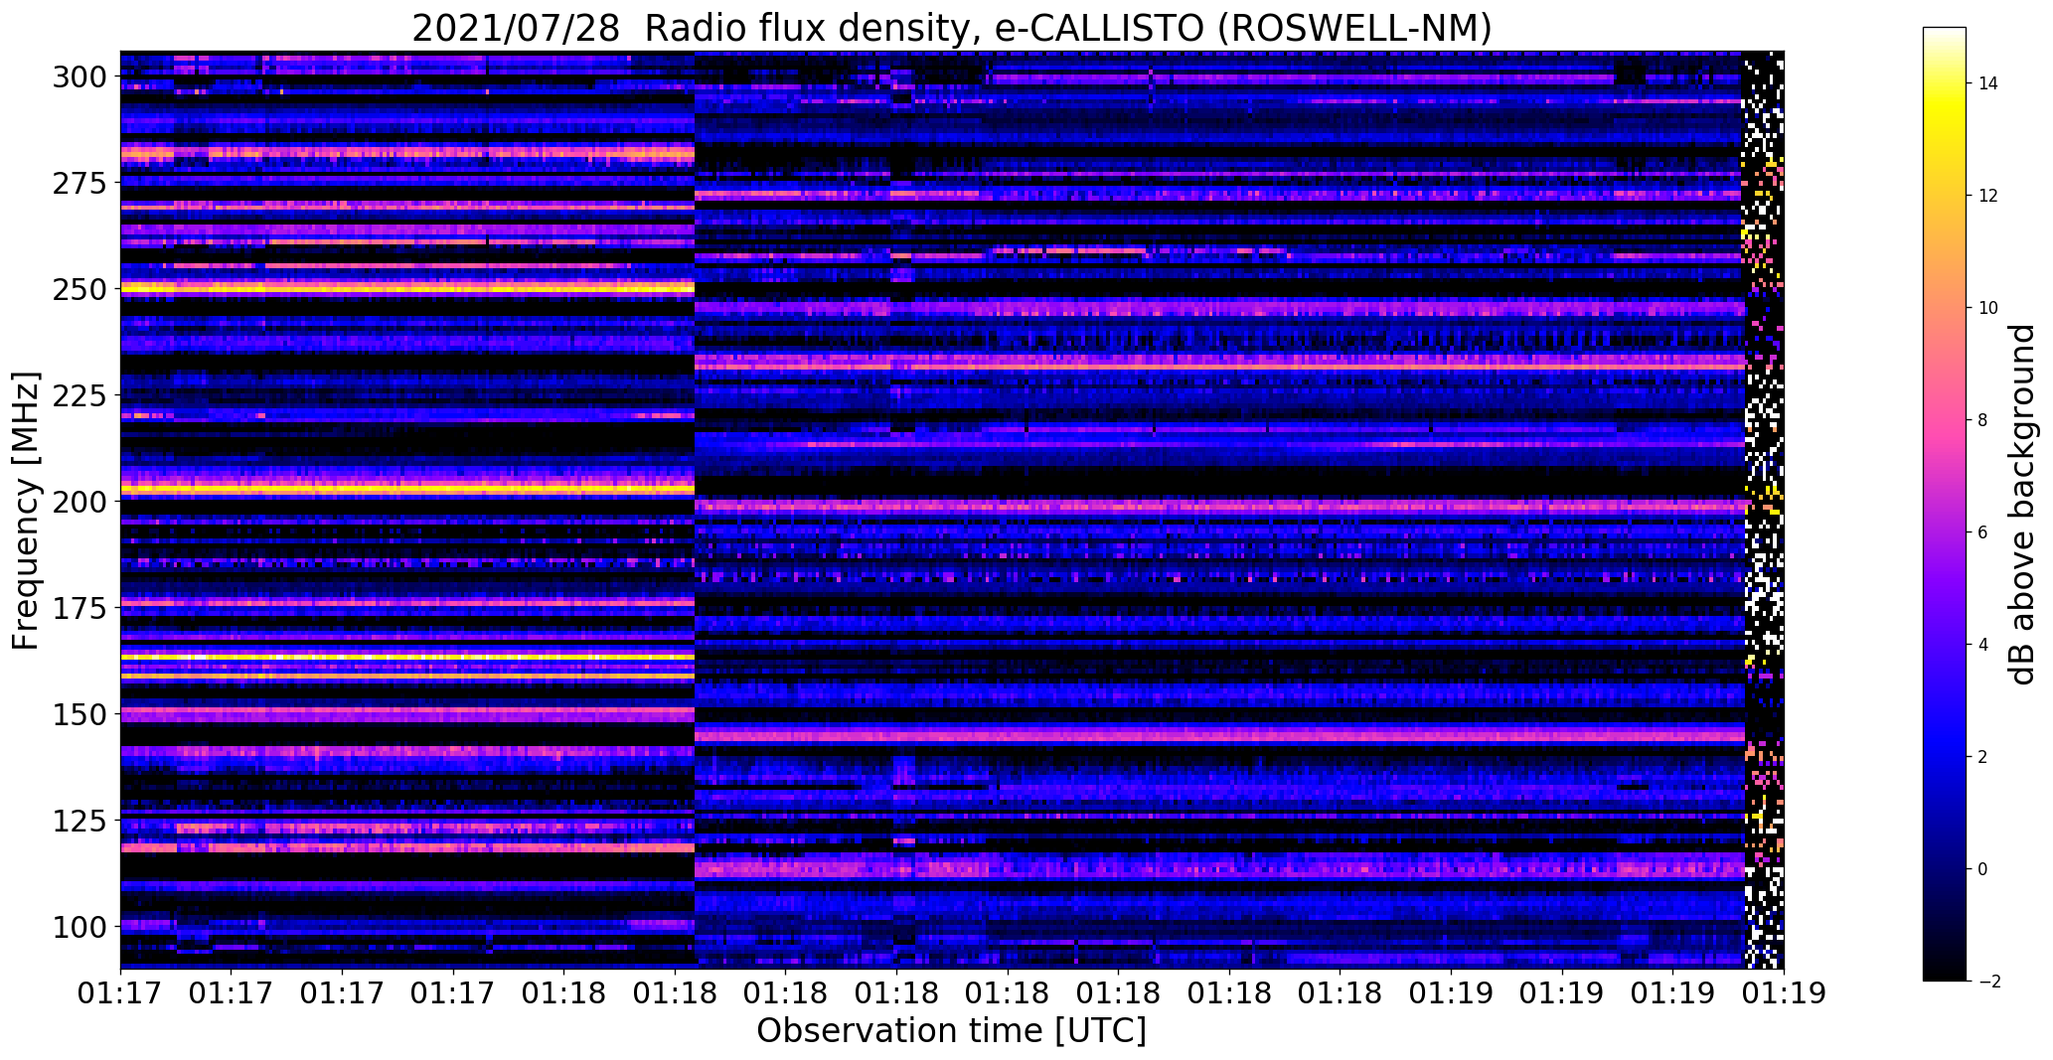Screen dimensions: 2053x1060
Task: Click the bright band near 163 MHz
Action: tap(407, 657)
